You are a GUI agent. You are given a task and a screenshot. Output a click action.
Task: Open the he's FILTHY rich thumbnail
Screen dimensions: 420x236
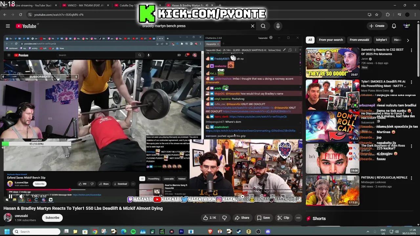(332, 158)
